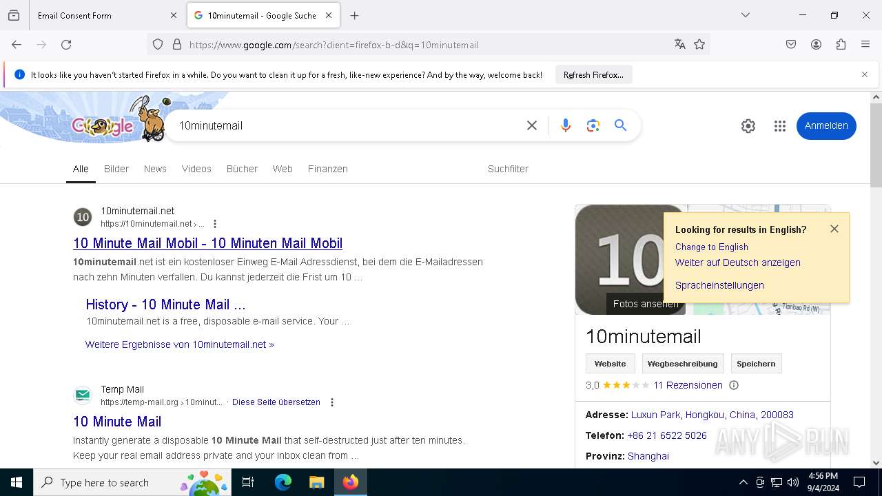Viewport: 882px width, 496px height.
Task: Submit search with magnifier icon
Action: click(621, 125)
